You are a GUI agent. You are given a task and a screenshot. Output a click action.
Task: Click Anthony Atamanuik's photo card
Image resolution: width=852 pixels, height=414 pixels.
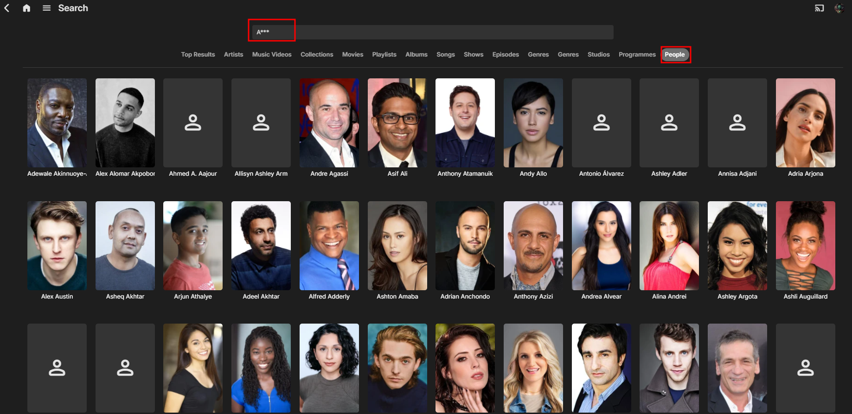(465, 123)
